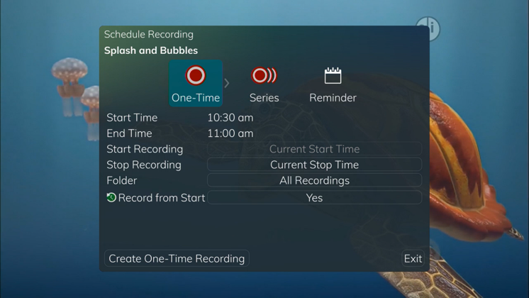Click the Folder label

point(122,180)
